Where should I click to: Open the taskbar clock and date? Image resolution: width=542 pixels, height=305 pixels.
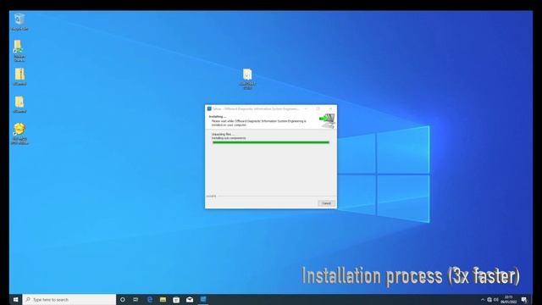pos(508,299)
